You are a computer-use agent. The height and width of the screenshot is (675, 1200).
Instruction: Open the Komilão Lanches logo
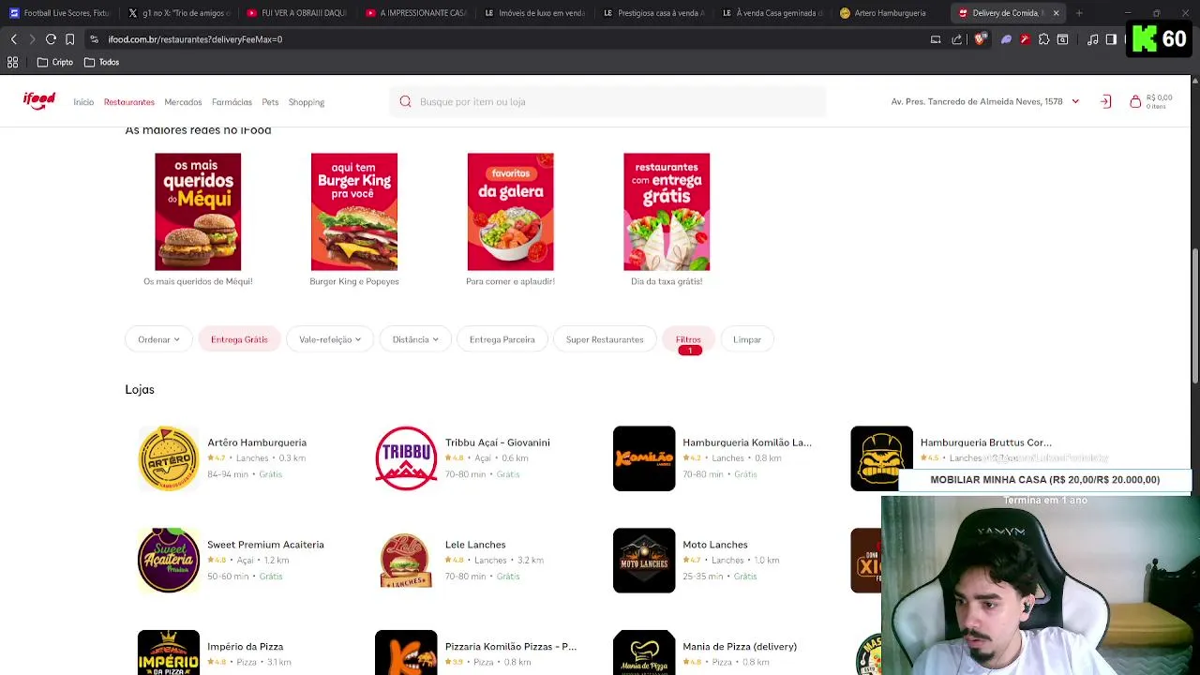[x=644, y=458]
